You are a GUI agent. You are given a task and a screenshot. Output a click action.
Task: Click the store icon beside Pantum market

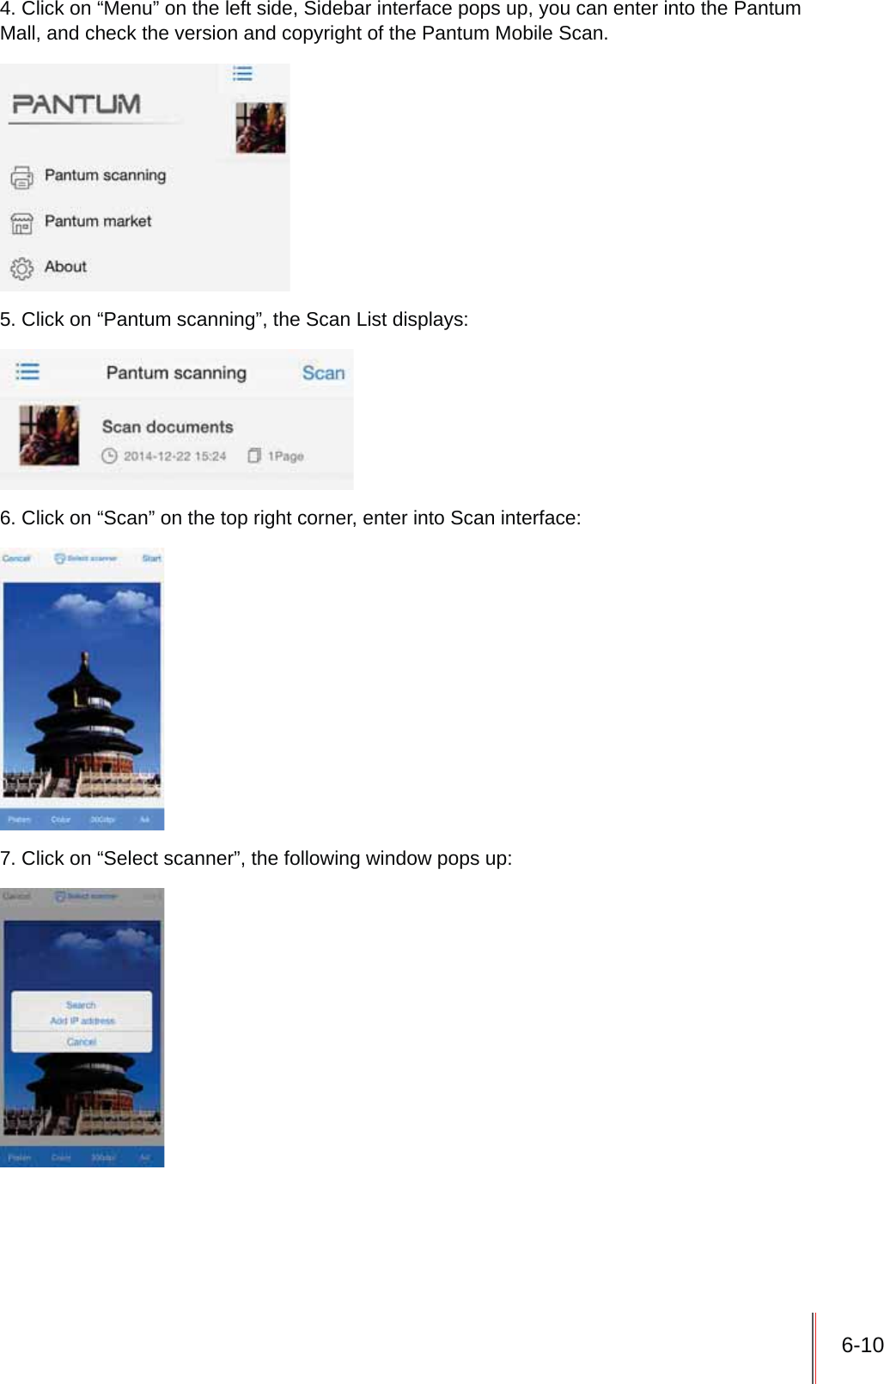click(x=22, y=224)
